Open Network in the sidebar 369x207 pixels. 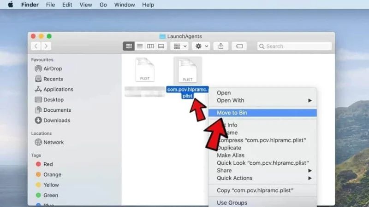pos(49,142)
